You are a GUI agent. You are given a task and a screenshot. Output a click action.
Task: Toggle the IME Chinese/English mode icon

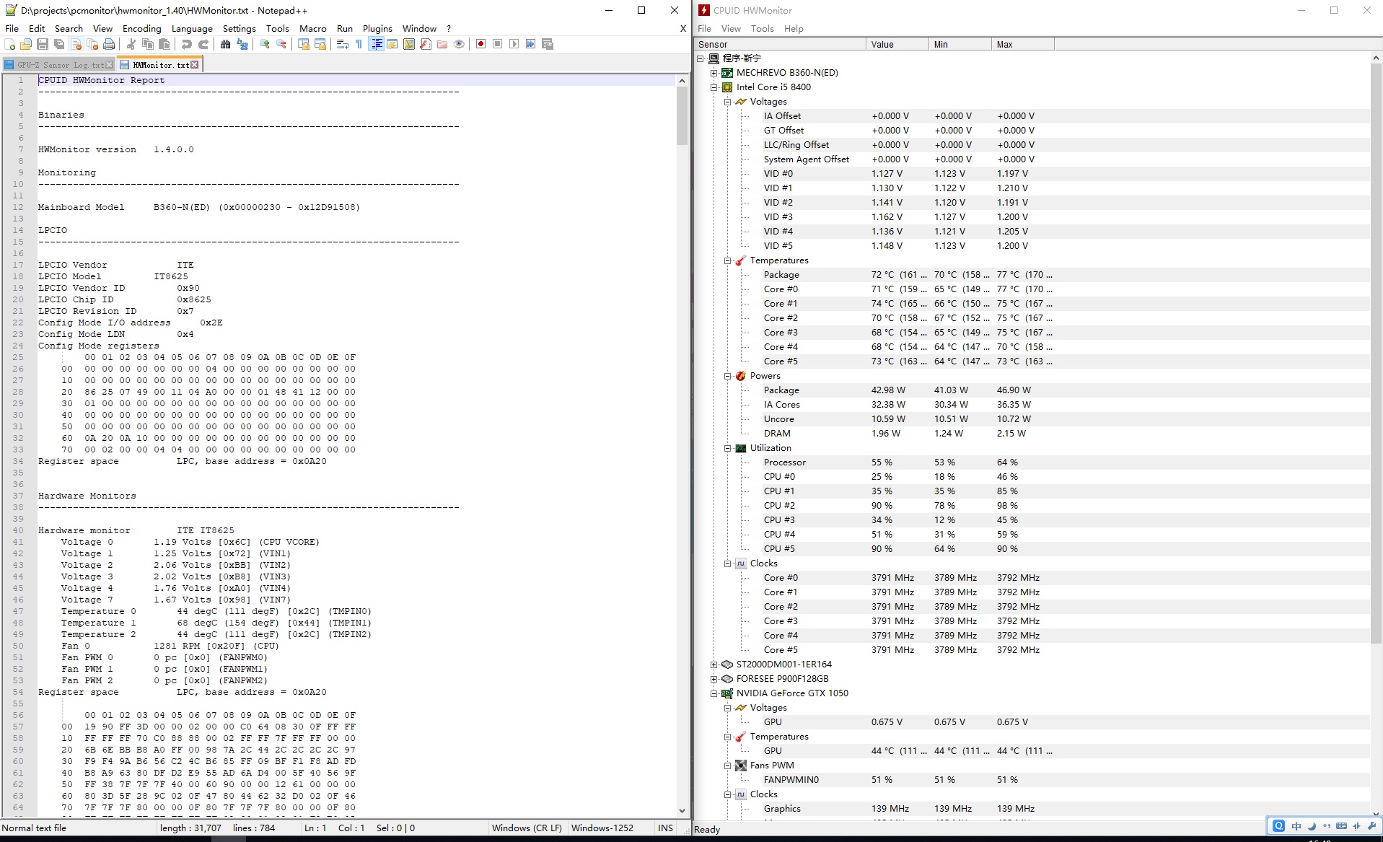[1296, 826]
